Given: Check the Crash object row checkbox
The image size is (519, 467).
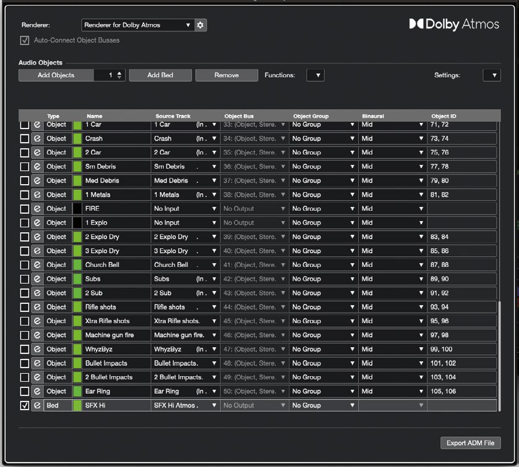Looking at the screenshot, I should coord(25,138).
